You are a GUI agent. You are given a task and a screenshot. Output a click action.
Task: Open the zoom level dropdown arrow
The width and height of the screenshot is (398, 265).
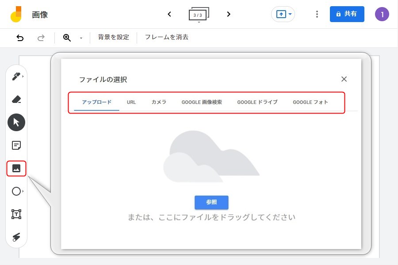(81, 38)
